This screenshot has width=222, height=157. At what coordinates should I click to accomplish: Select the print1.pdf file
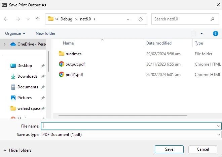coord(74,75)
